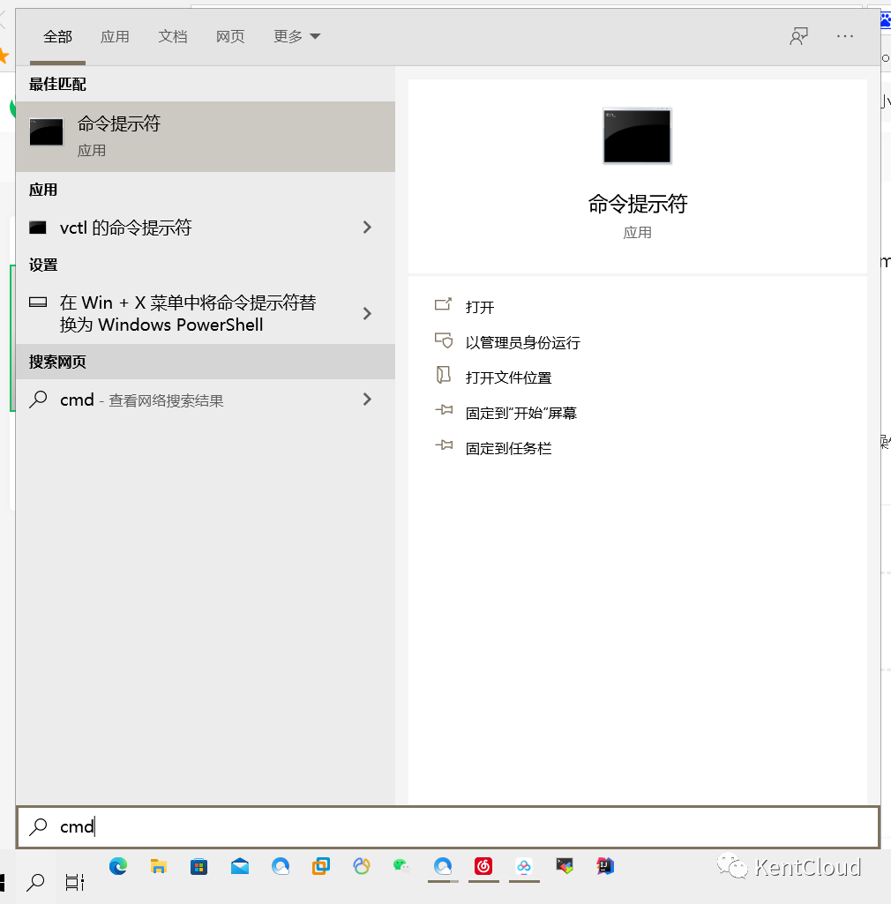Click 打开 to open Command Prompt

coord(480,307)
